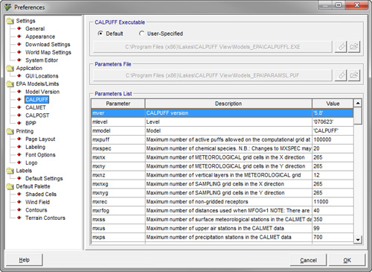
Task: Open the CALMET tree item
Action: (36, 107)
